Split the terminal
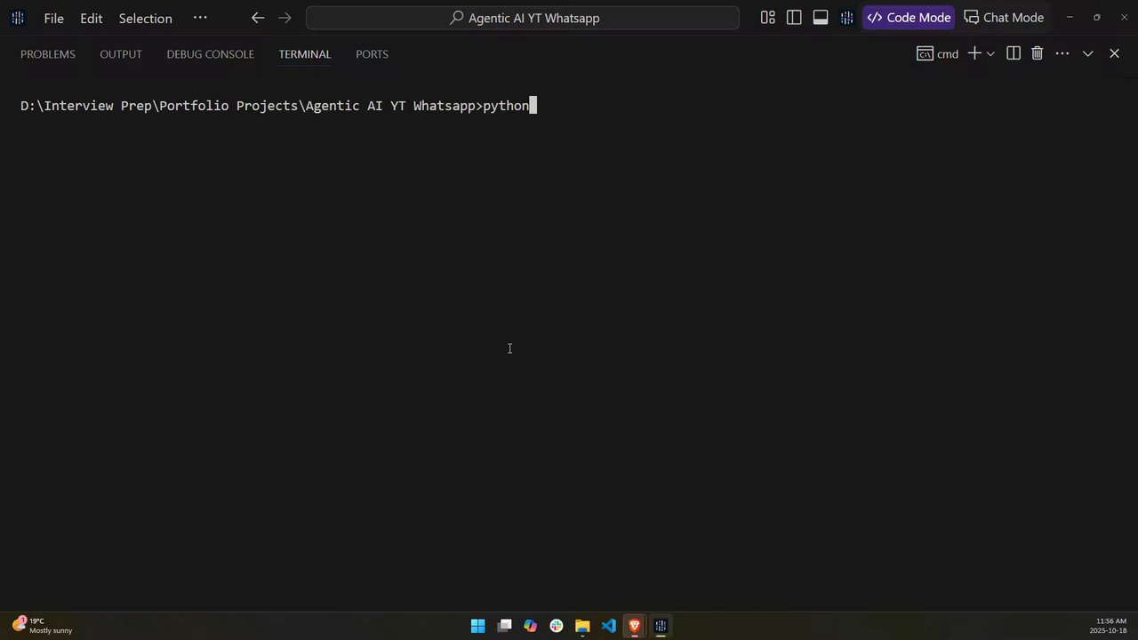 (x=1014, y=54)
